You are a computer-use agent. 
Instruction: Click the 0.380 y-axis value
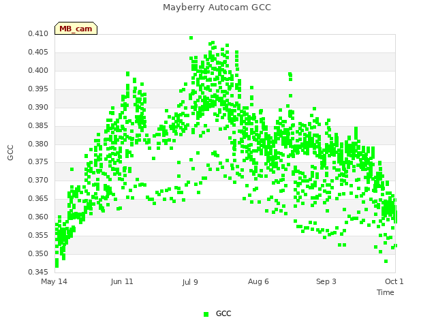click(x=38, y=144)
